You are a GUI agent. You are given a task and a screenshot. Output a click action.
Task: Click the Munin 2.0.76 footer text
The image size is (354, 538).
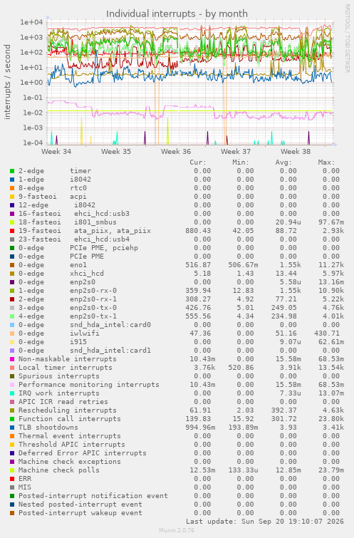[177, 530]
